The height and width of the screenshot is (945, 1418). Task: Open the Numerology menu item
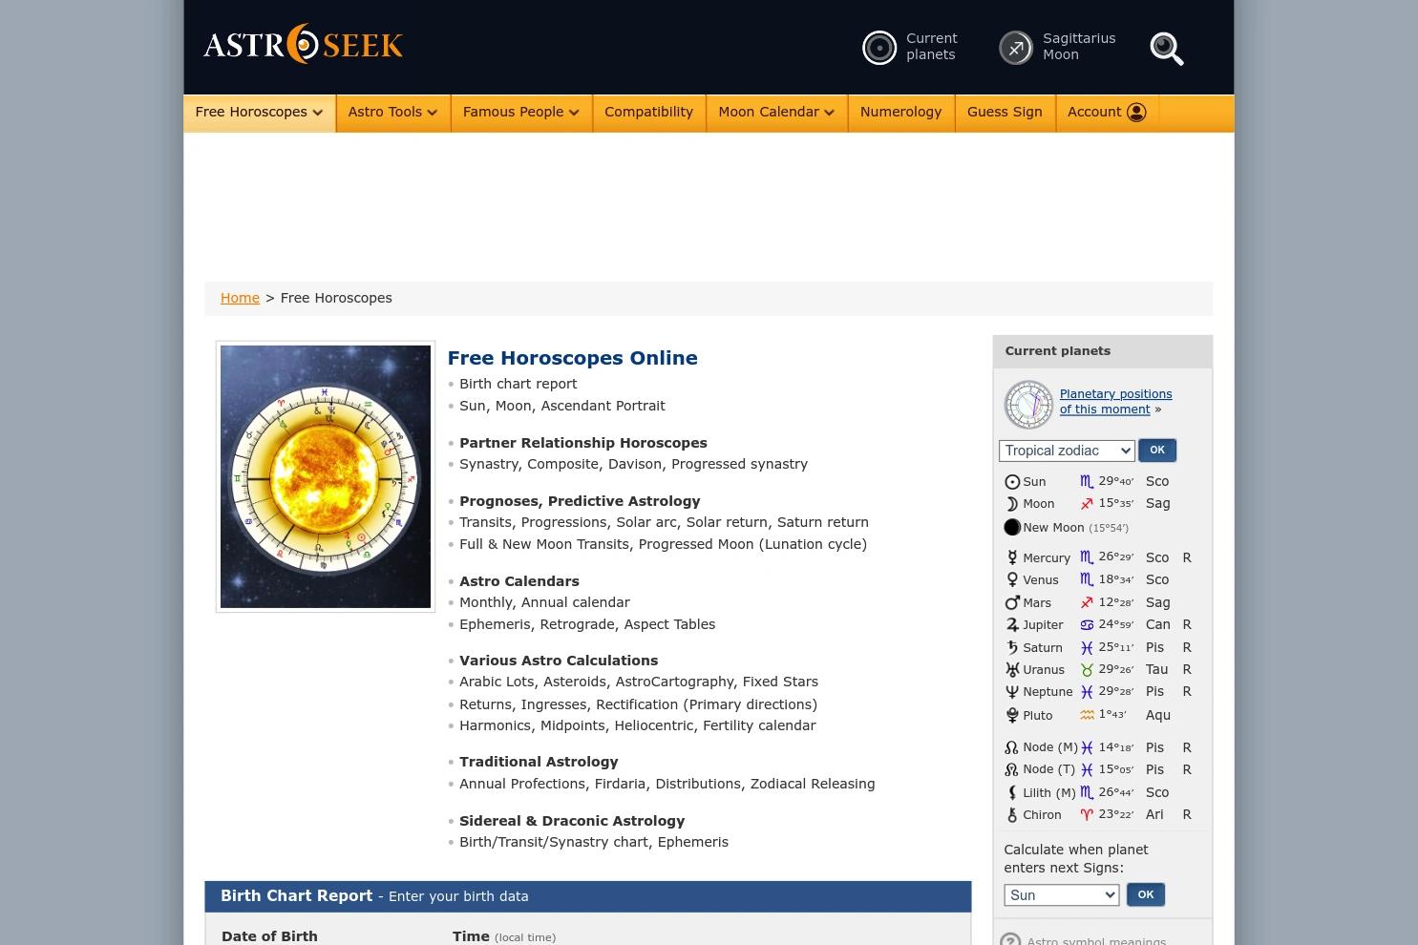point(900,113)
